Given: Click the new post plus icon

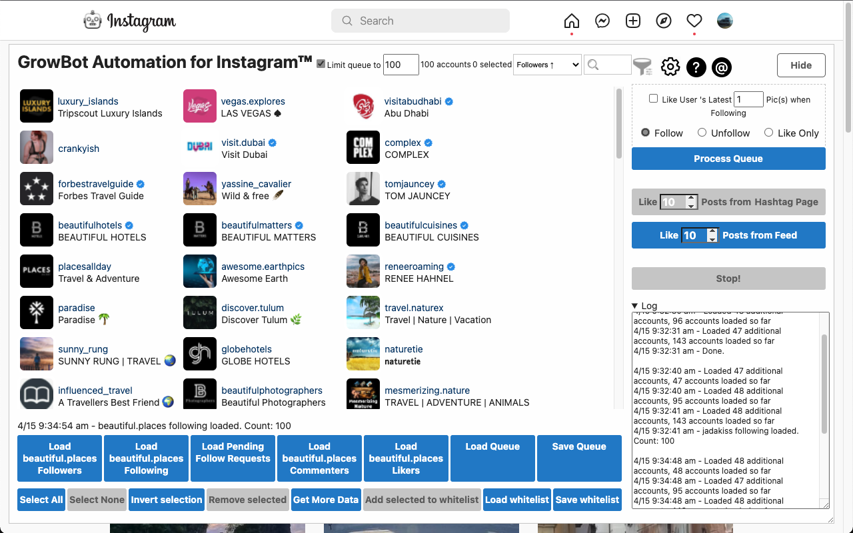Looking at the screenshot, I should (x=633, y=21).
